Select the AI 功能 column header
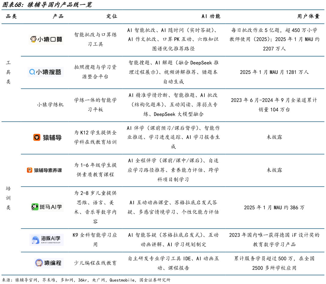The image size is (326, 284). 211,16
